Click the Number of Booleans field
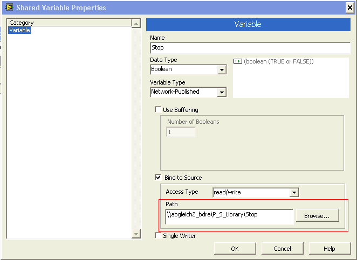 coord(181,132)
